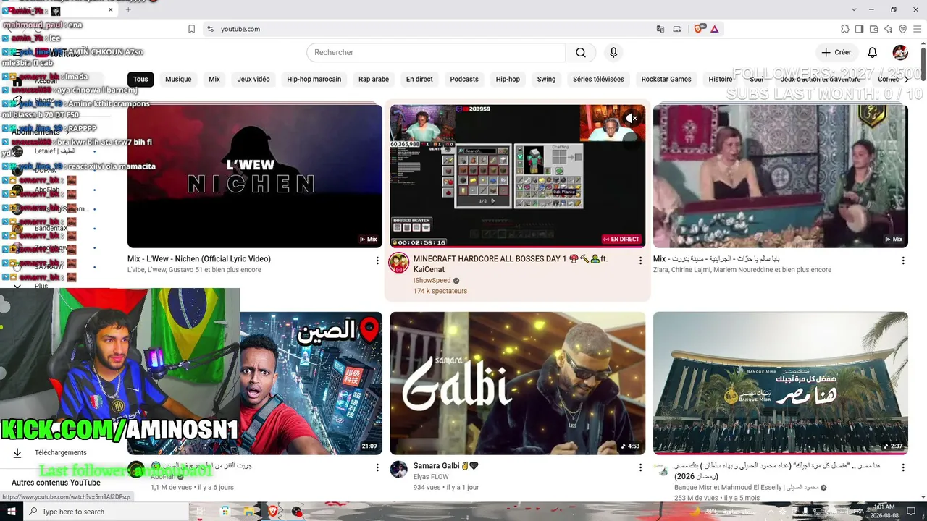Select the Swing filter chip
Screen dimensions: 927x521
pyautogui.click(x=547, y=79)
